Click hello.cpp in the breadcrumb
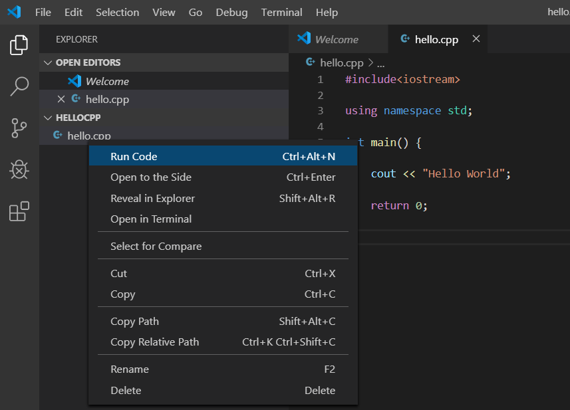The image size is (570, 410). pos(342,63)
